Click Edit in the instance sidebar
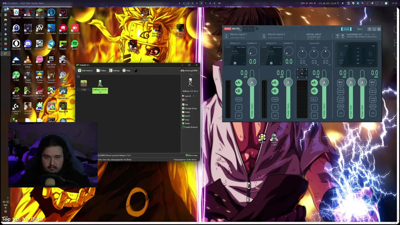The height and width of the screenshot is (225, 400). pos(185,105)
